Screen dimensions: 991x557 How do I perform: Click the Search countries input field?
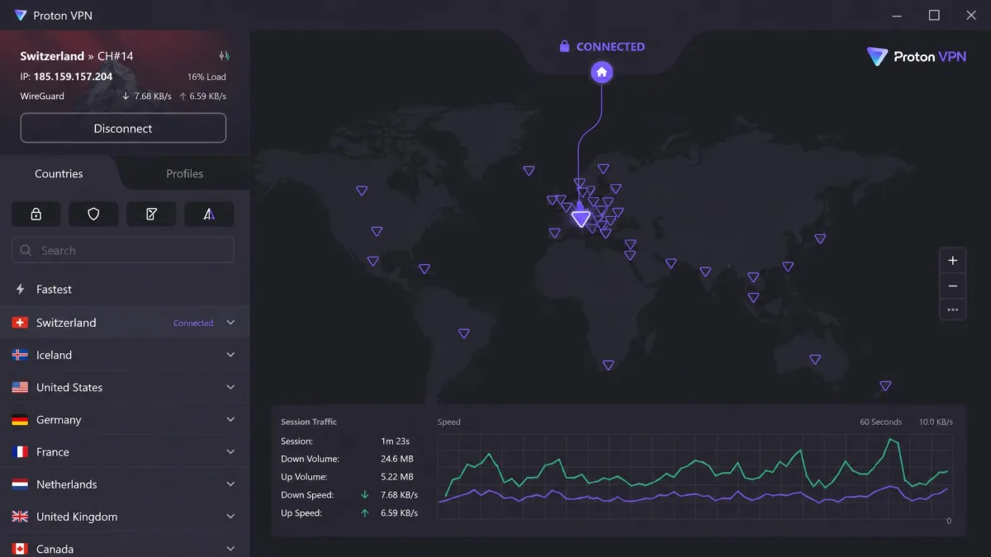pyautogui.click(x=123, y=250)
